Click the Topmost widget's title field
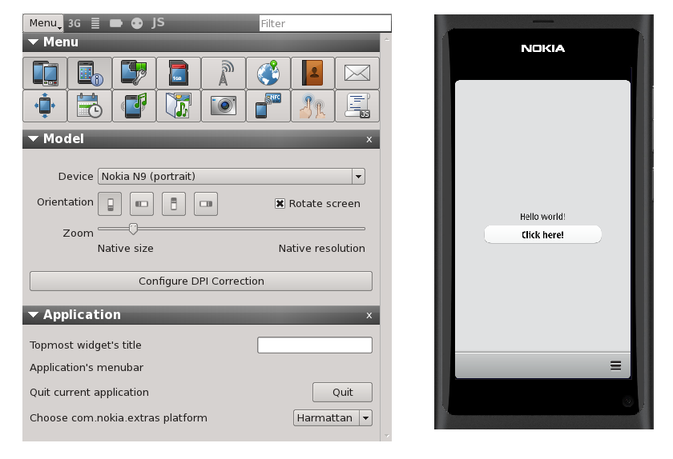The width and height of the screenshot is (673, 459). (315, 345)
